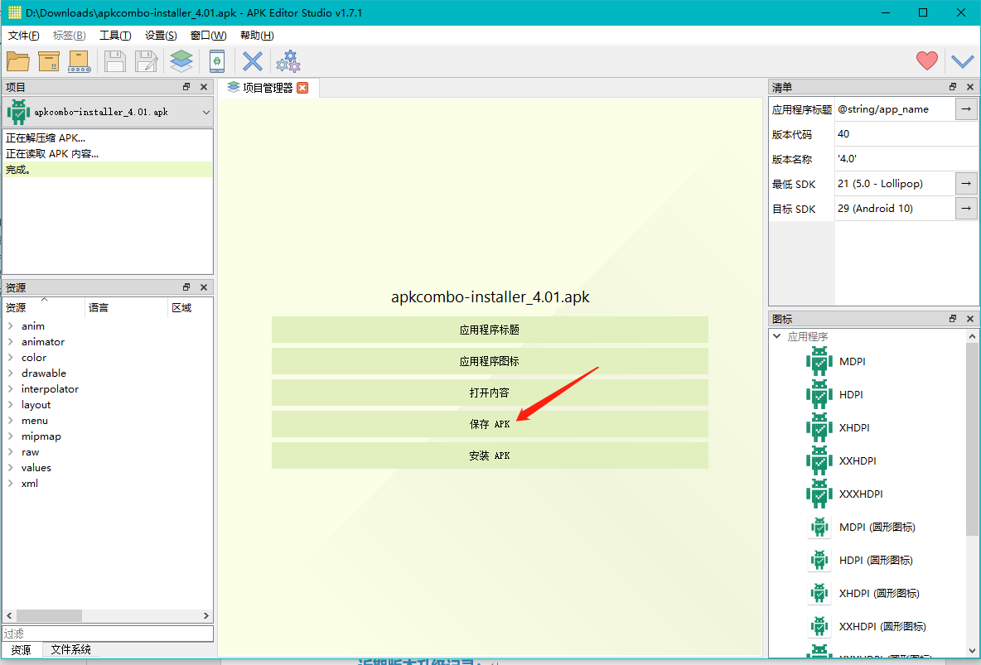Click the 安装 APK button

click(490, 455)
